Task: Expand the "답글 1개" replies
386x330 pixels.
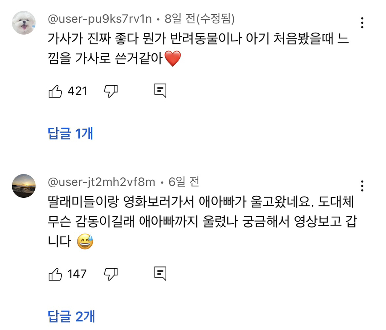Action: coord(70,134)
